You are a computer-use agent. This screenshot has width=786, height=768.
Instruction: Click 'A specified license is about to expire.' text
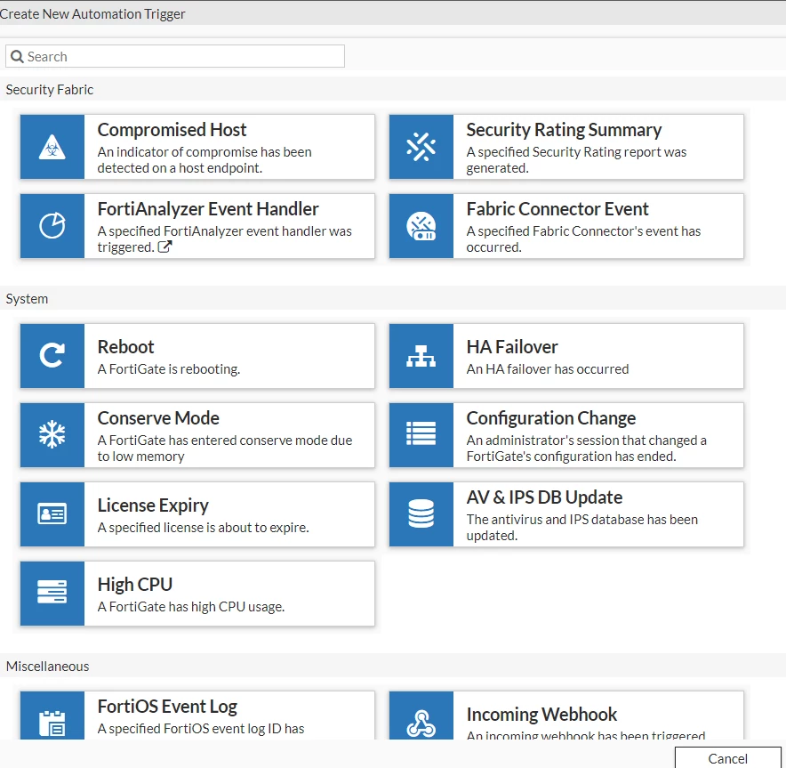point(203,528)
